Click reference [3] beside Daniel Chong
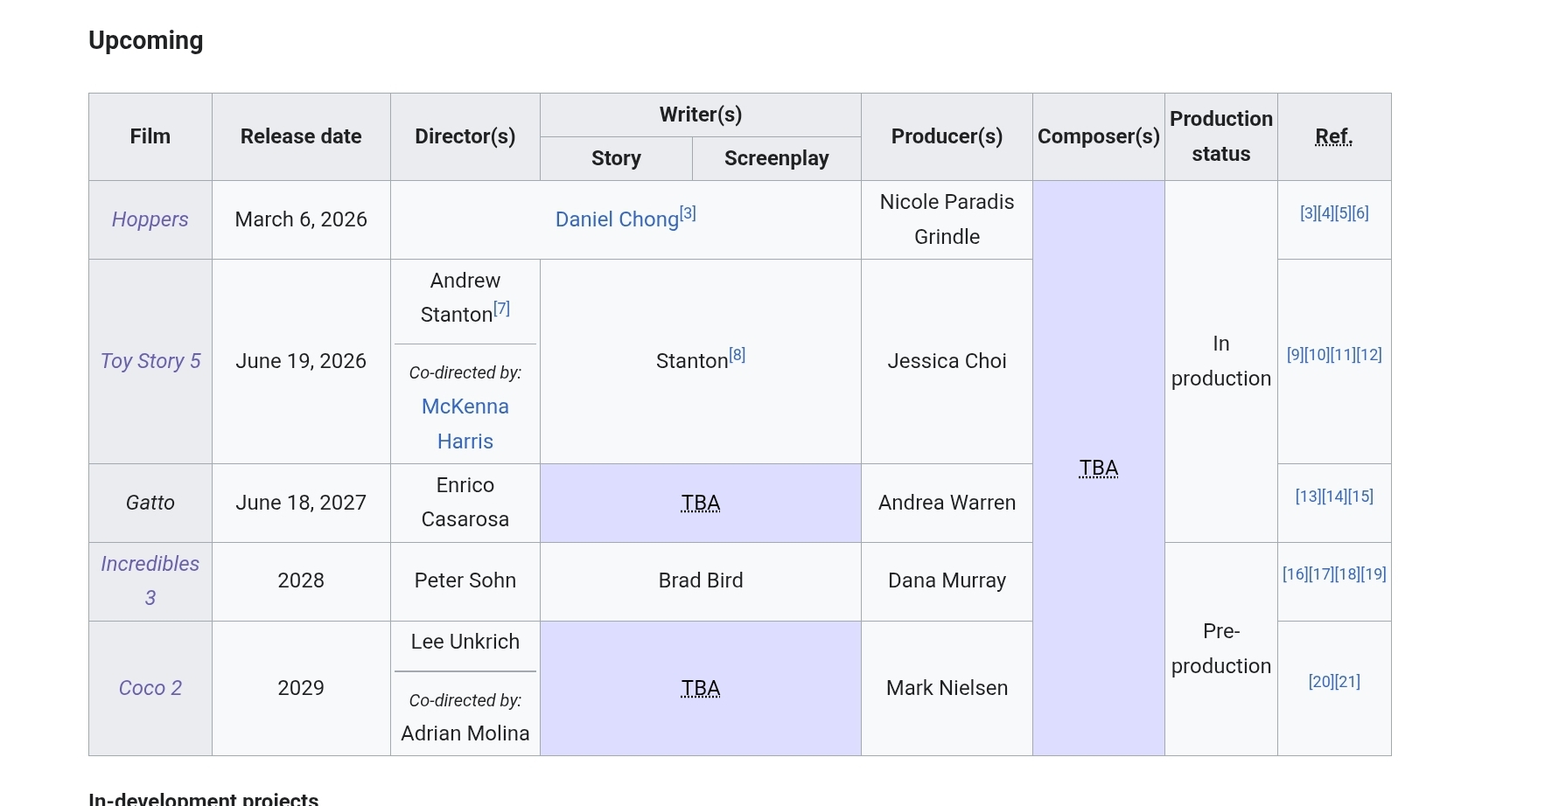 pos(688,212)
